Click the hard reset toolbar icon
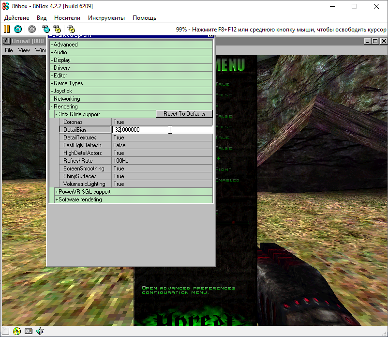388x337 pixels. coord(17,29)
